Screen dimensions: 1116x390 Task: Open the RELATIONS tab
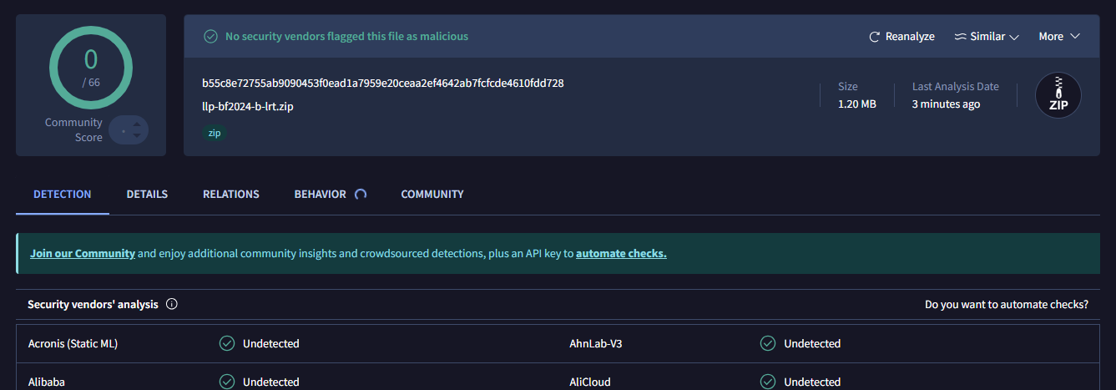[231, 195]
